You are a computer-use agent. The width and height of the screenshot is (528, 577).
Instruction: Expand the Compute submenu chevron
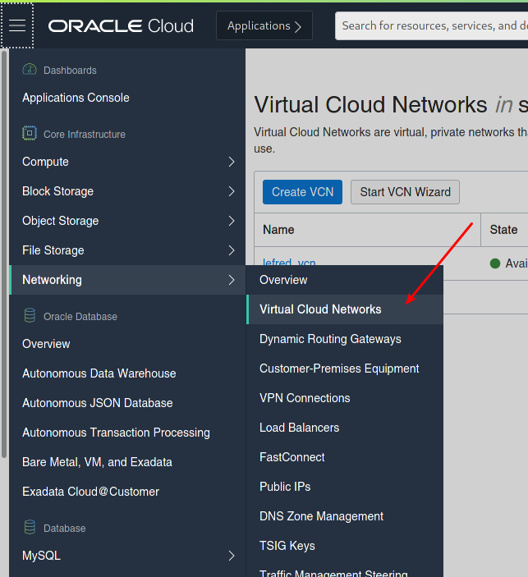[232, 162]
